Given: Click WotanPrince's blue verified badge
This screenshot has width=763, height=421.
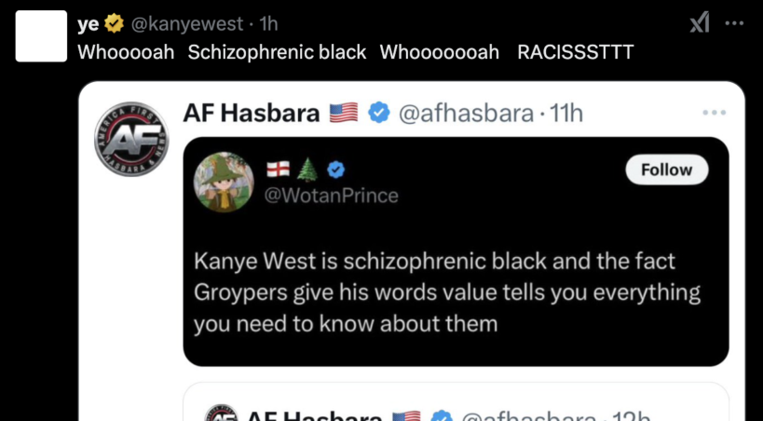Looking at the screenshot, I should 336,170.
